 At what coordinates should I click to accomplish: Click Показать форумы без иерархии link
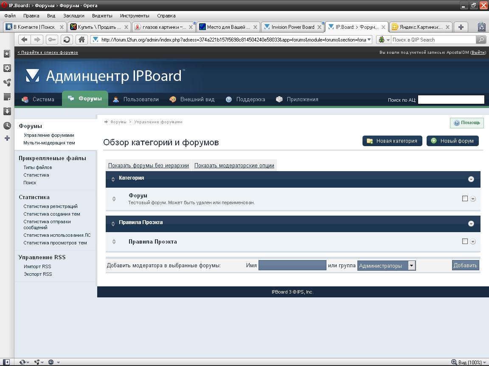coord(149,166)
